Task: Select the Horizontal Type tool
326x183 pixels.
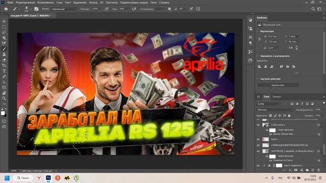Action: click(4, 71)
